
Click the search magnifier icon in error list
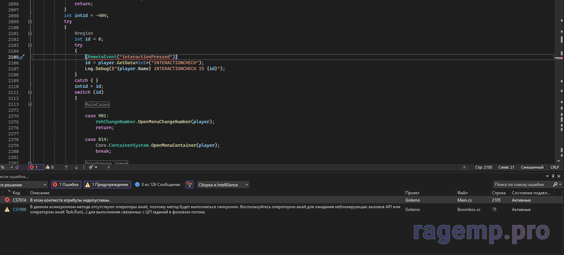pos(555,185)
